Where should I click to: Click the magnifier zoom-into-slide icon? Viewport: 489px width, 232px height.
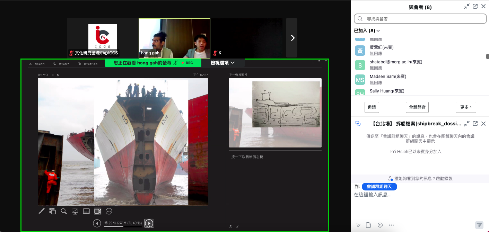click(x=64, y=211)
